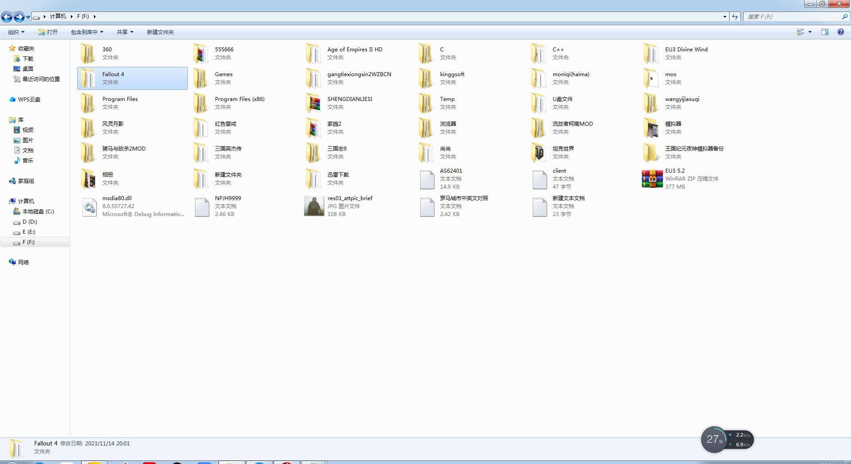Open the Help question mark icon

pos(840,32)
